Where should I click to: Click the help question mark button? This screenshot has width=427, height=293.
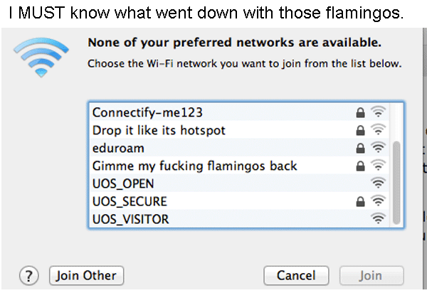pyautogui.click(x=29, y=275)
